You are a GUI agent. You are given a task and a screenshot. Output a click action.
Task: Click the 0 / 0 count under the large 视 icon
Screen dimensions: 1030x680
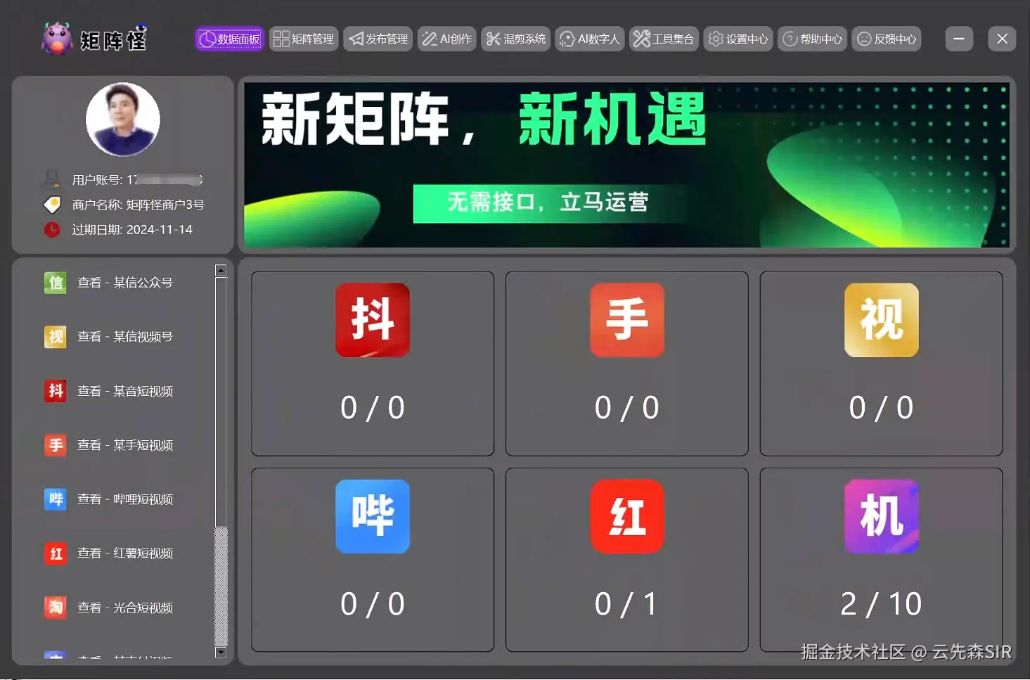click(882, 408)
